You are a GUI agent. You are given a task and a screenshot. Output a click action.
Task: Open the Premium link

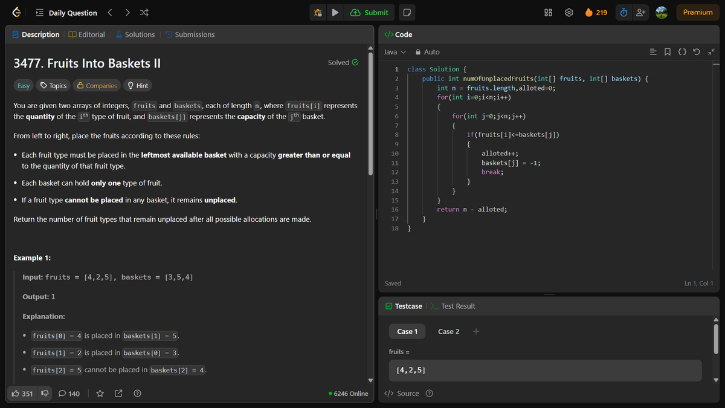[x=698, y=12]
